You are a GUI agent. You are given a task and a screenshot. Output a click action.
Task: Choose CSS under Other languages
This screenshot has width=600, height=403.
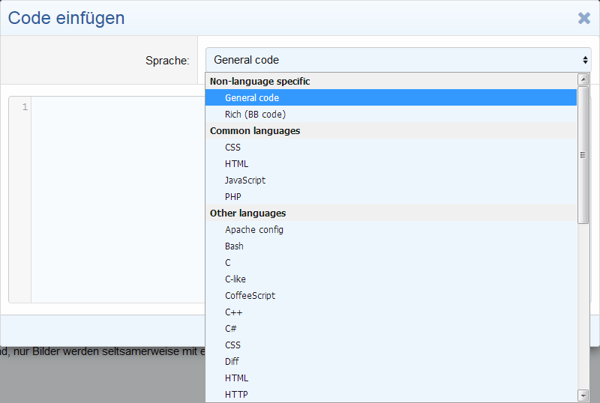coord(391,345)
